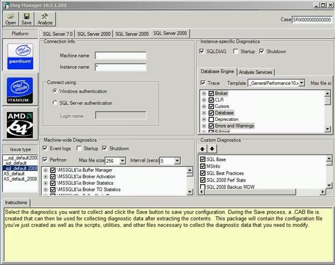335x265 pixels.
Task: Select AS_default issue type
Action: click(x=14, y=174)
